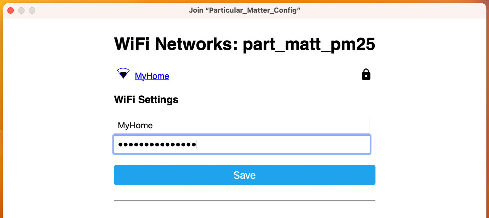489x218 pixels.
Task: Click the grey zoom window button
Action: click(x=32, y=10)
